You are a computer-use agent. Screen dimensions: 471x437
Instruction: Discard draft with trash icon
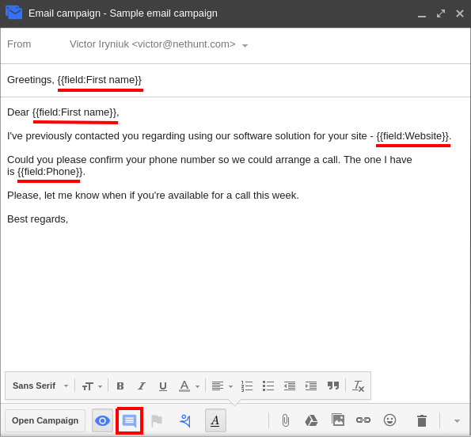pos(422,420)
